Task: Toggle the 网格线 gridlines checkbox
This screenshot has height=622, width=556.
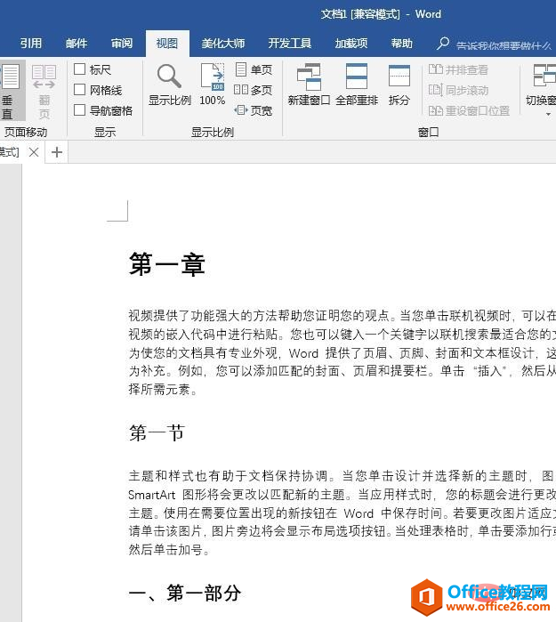Action: [x=80, y=90]
